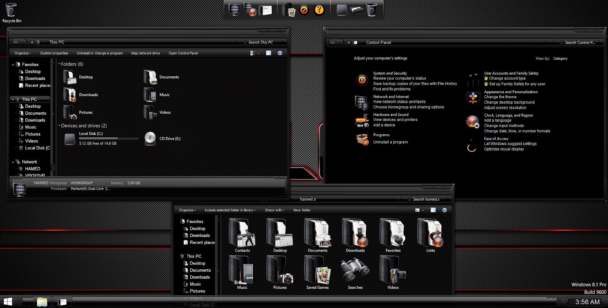Viewport: 608px width, 308px height.
Task: Click the Programs box icon in Control Panel
Action: point(362,139)
